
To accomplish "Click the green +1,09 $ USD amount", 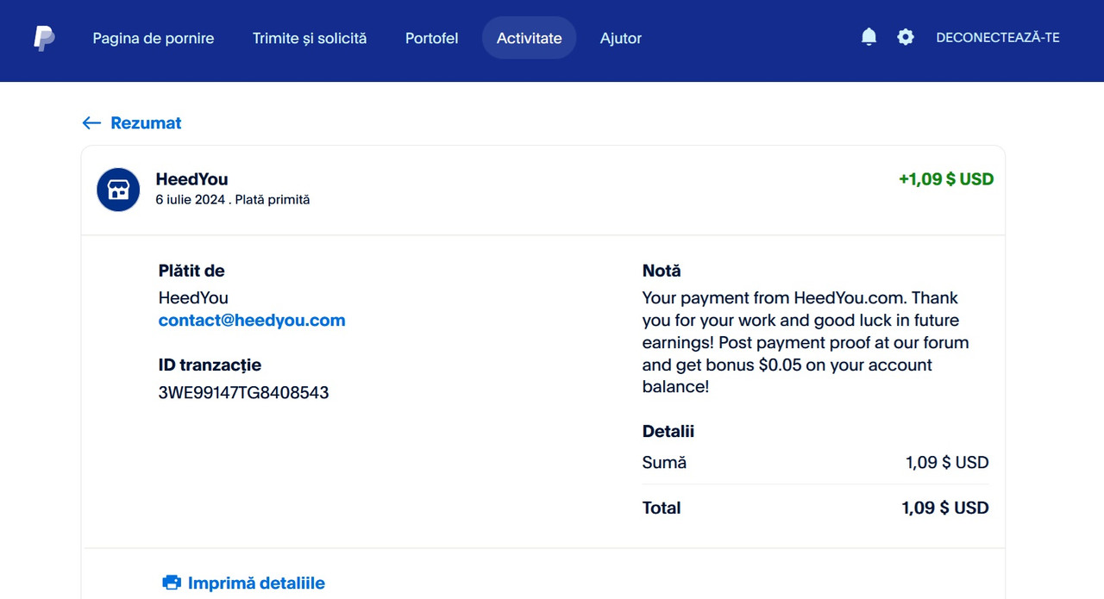I will (x=946, y=179).
